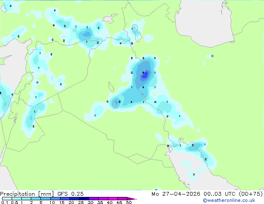Click the 35–40 mm violet legend swatch
This screenshot has height=204, width=264.
(103, 199)
